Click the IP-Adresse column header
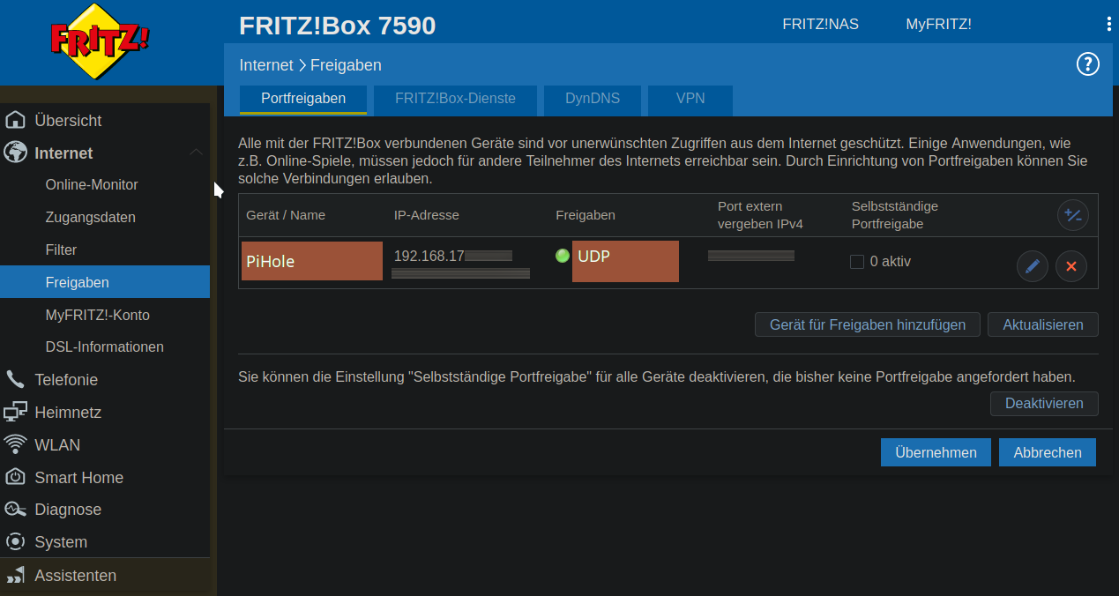Image resolution: width=1119 pixels, height=596 pixels. (x=427, y=215)
